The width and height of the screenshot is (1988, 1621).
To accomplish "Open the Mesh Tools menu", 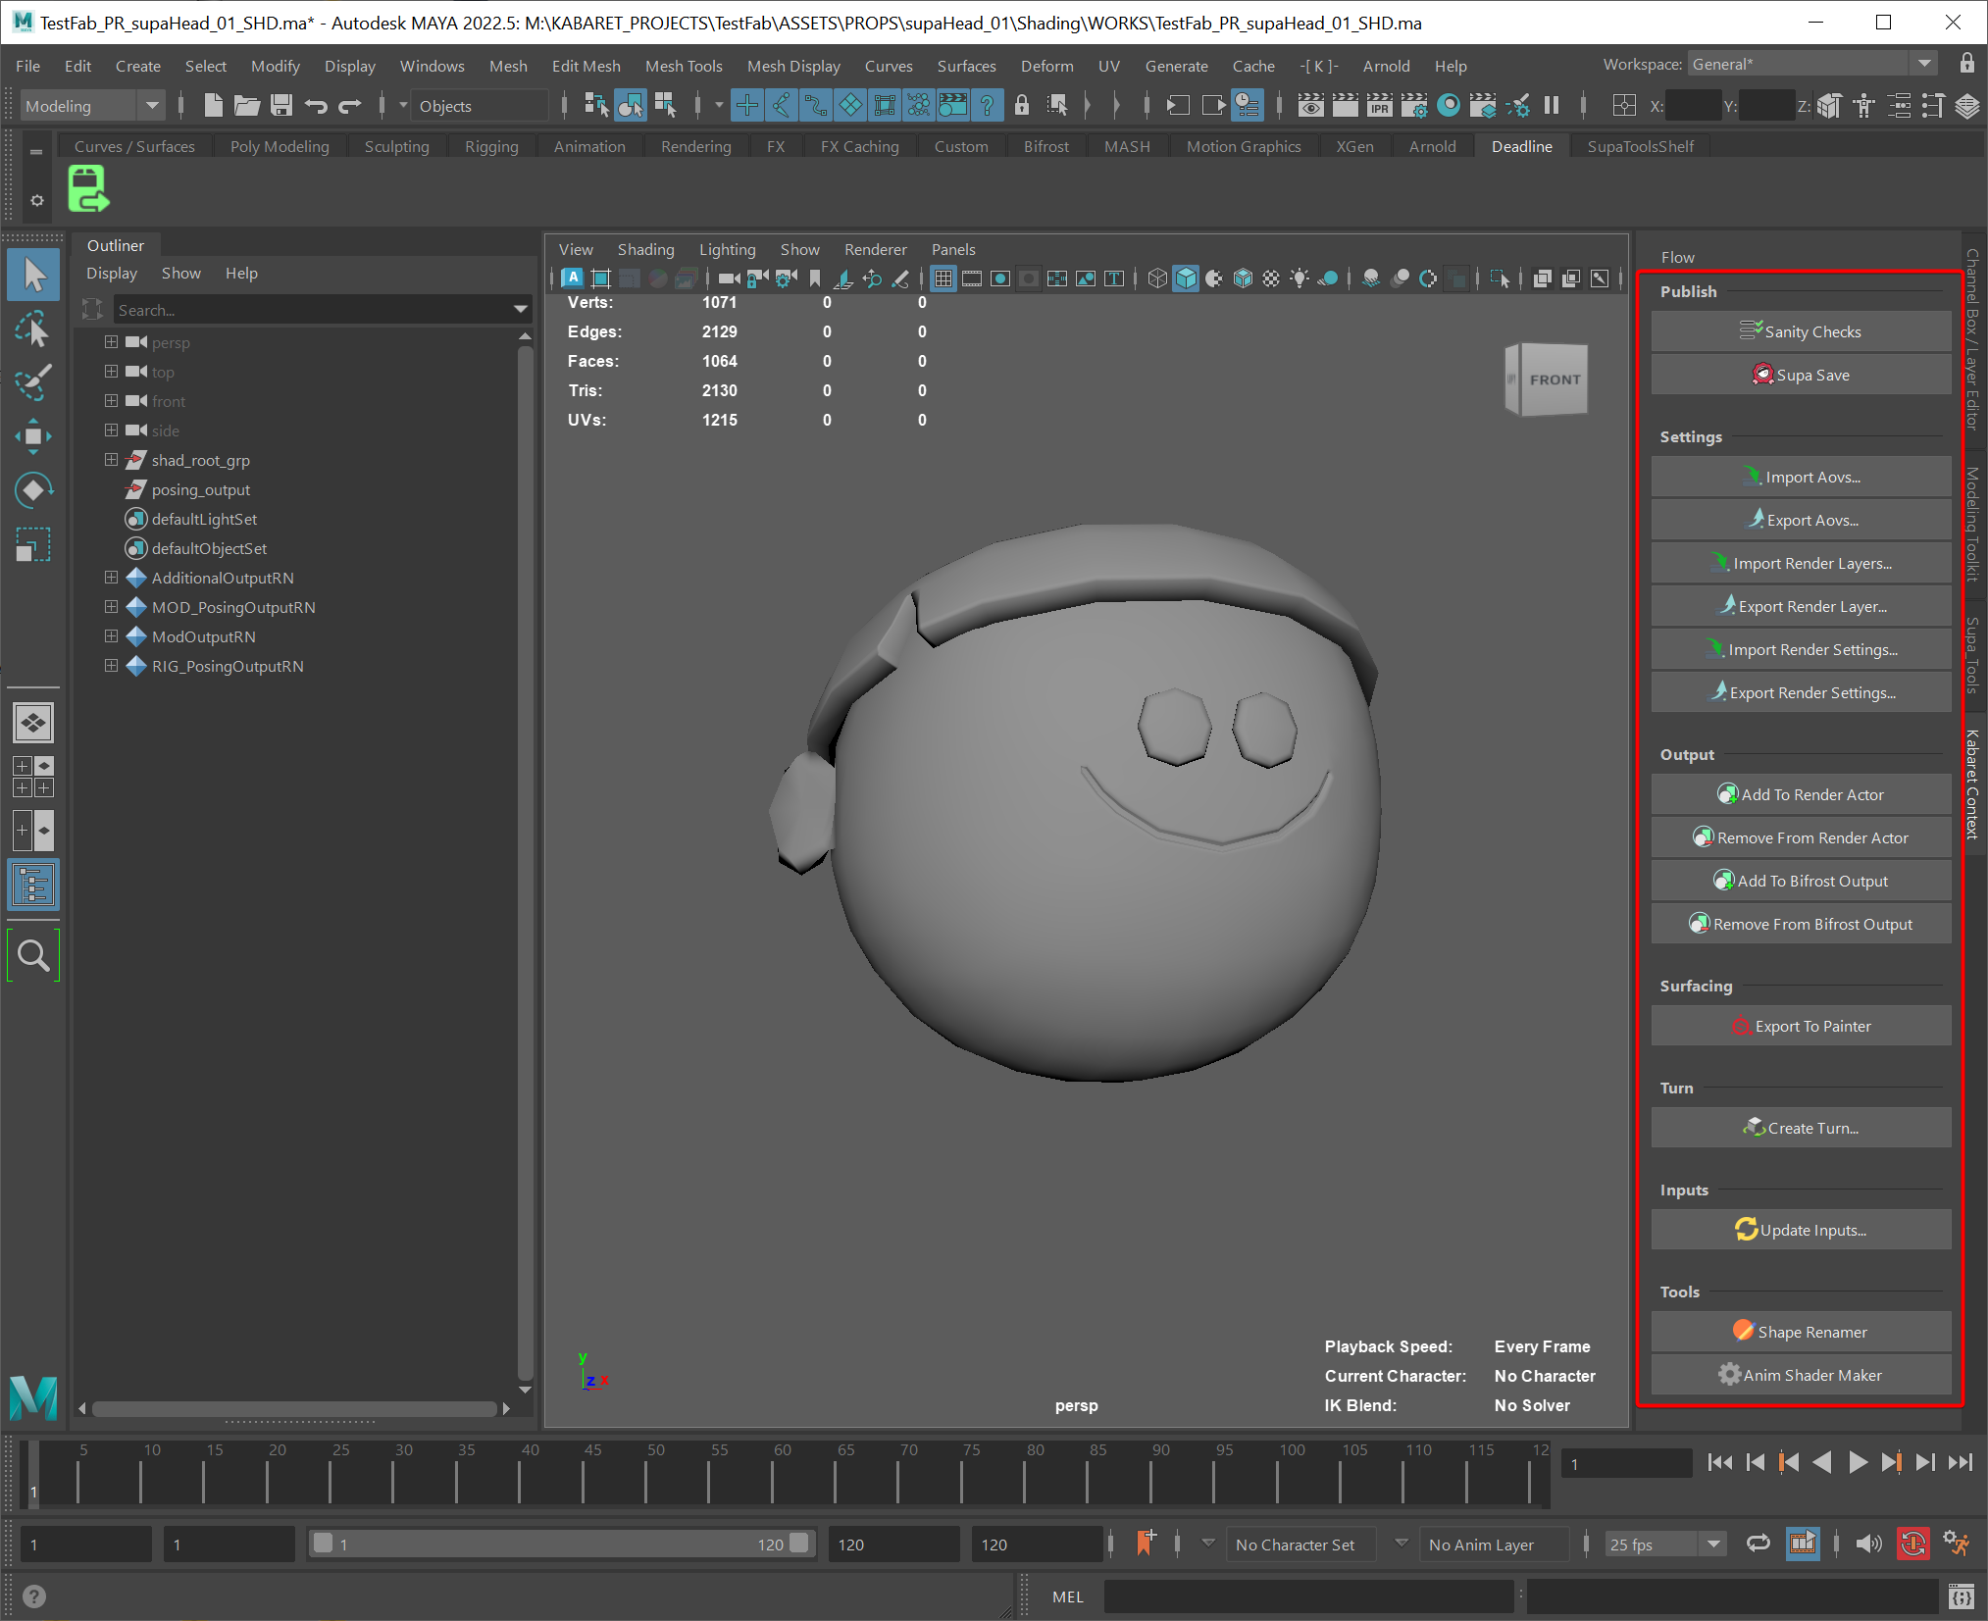I will click(x=684, y=66).
